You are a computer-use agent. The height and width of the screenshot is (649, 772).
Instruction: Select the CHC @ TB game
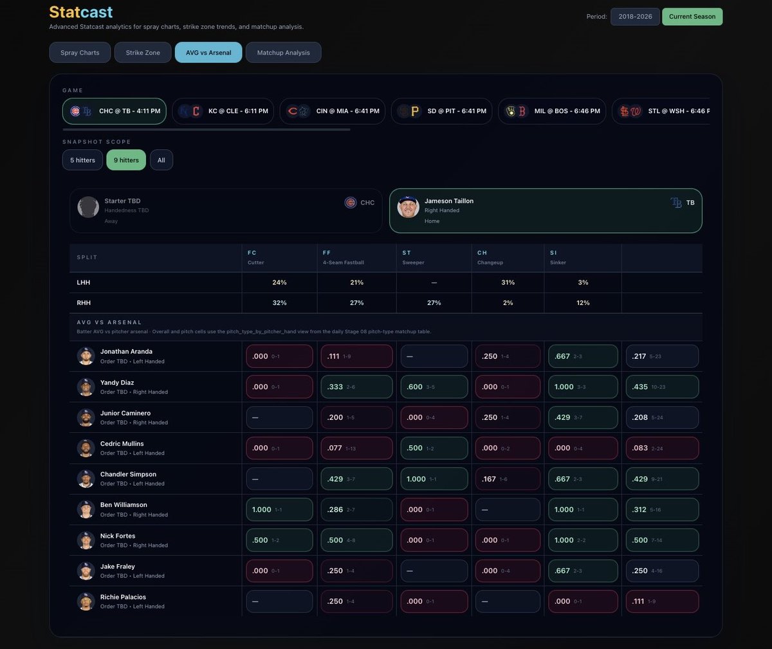(115, 111)
